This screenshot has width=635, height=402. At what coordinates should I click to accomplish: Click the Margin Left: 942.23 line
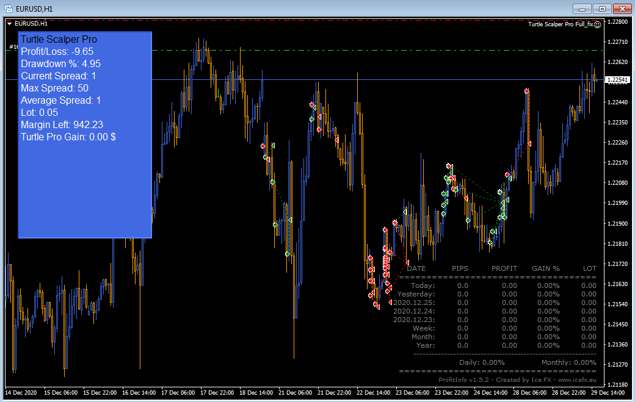pyautogui.click(x=62, y=124)
